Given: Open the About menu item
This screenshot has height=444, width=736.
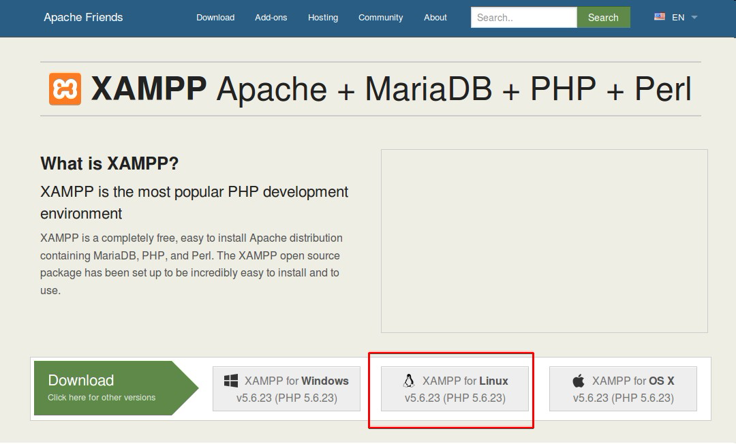Looking at the screenshot, I should 435,17.
